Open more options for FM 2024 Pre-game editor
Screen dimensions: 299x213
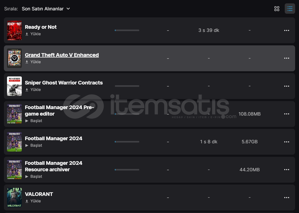coord(287,114)
